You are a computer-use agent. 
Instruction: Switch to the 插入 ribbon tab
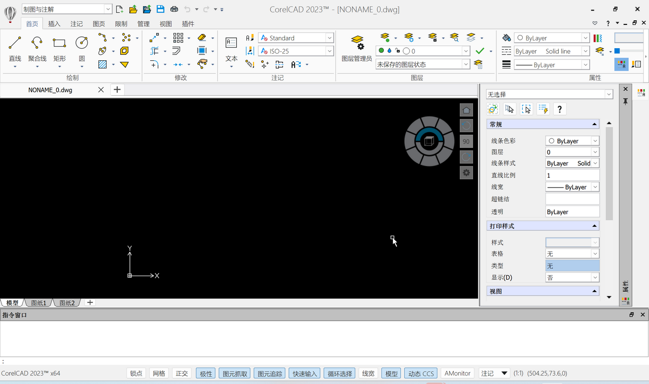[x=54, y=23]
